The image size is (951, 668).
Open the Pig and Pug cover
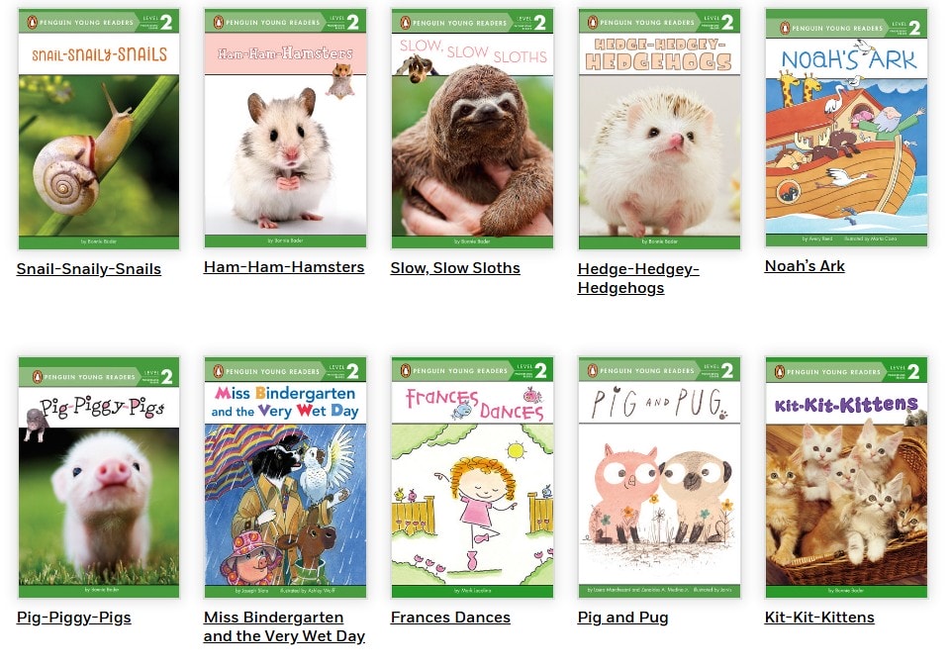click(x=659, y=477)
